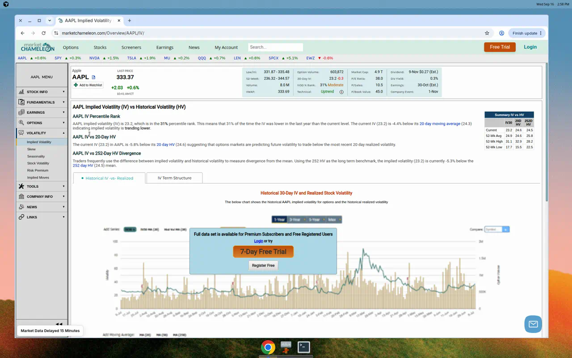The image size is (572, 358).
Task: Click the page vertical scrollbar
Action: click(547, 132)
